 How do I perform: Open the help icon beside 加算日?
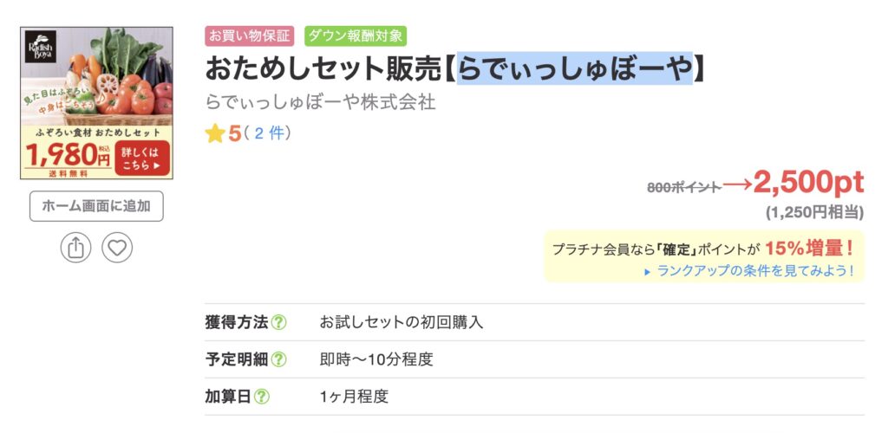pos(261,397)
